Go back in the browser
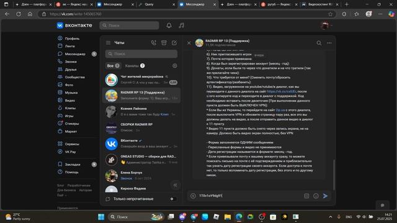397x223 pixels. click(x=7, y=14)
